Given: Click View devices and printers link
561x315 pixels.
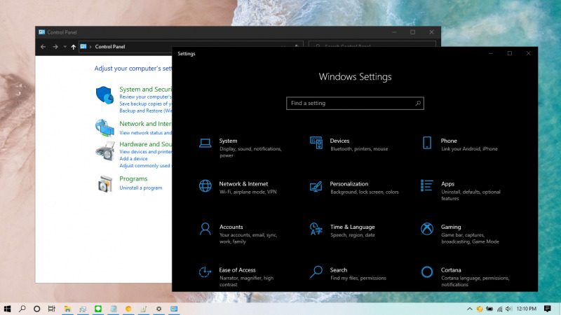Looking at the screenshot, I should coord(146,152).
